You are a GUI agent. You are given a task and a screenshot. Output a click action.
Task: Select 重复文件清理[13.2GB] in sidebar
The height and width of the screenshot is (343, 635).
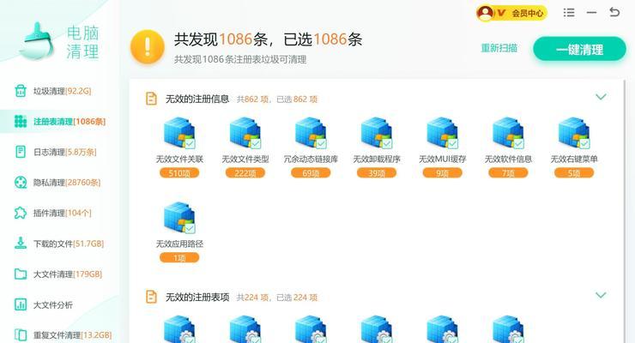tap(60, 335)
